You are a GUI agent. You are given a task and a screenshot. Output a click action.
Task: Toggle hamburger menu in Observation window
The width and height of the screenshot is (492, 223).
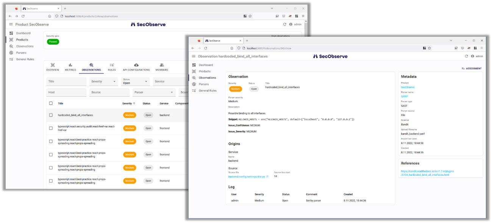[x=194, y=56]
